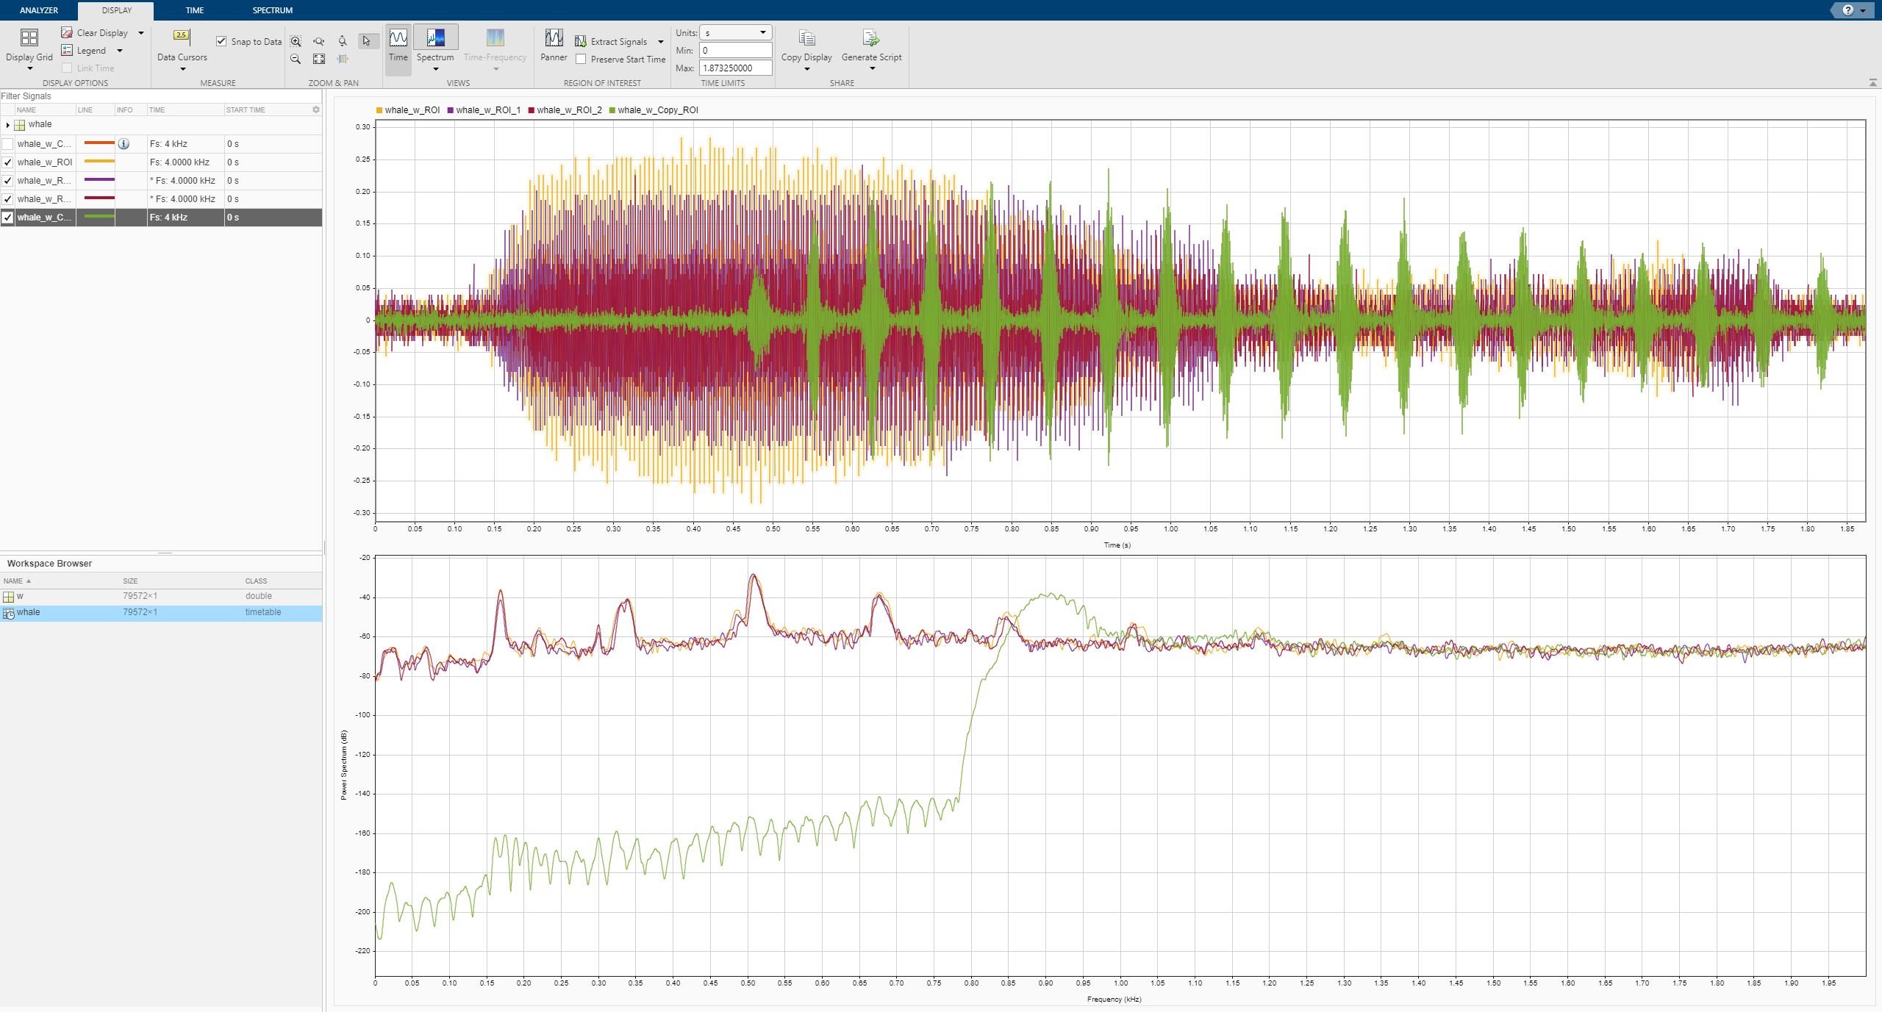Open the Units dropdown
This screenshot has width=1882, height=1012.
pos(735,32)
